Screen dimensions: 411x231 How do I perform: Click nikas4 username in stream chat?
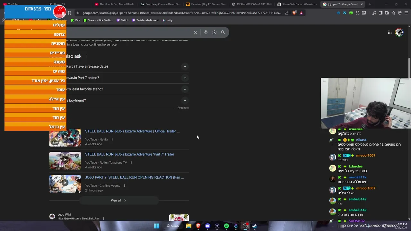(361, 140)
